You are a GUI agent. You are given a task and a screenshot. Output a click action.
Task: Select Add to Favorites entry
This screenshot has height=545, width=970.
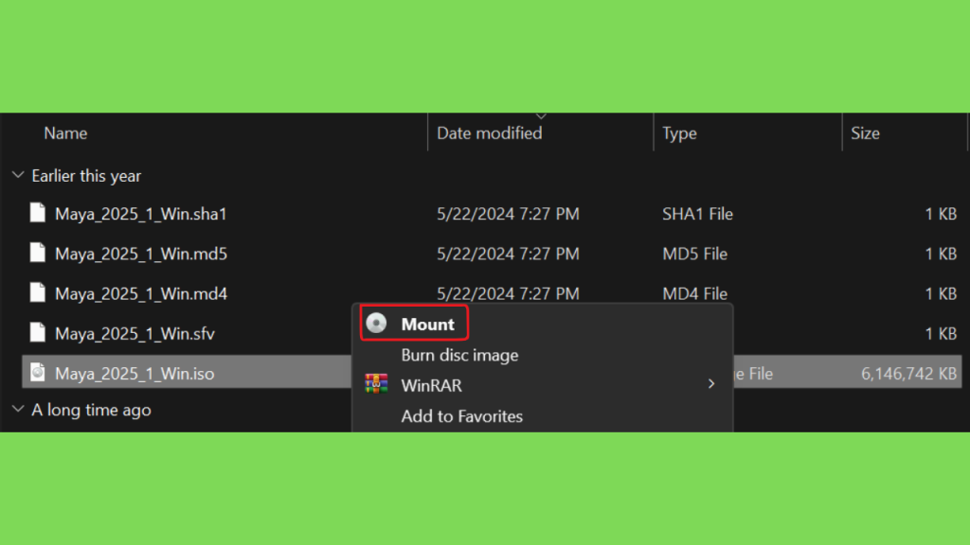[461, 416]
